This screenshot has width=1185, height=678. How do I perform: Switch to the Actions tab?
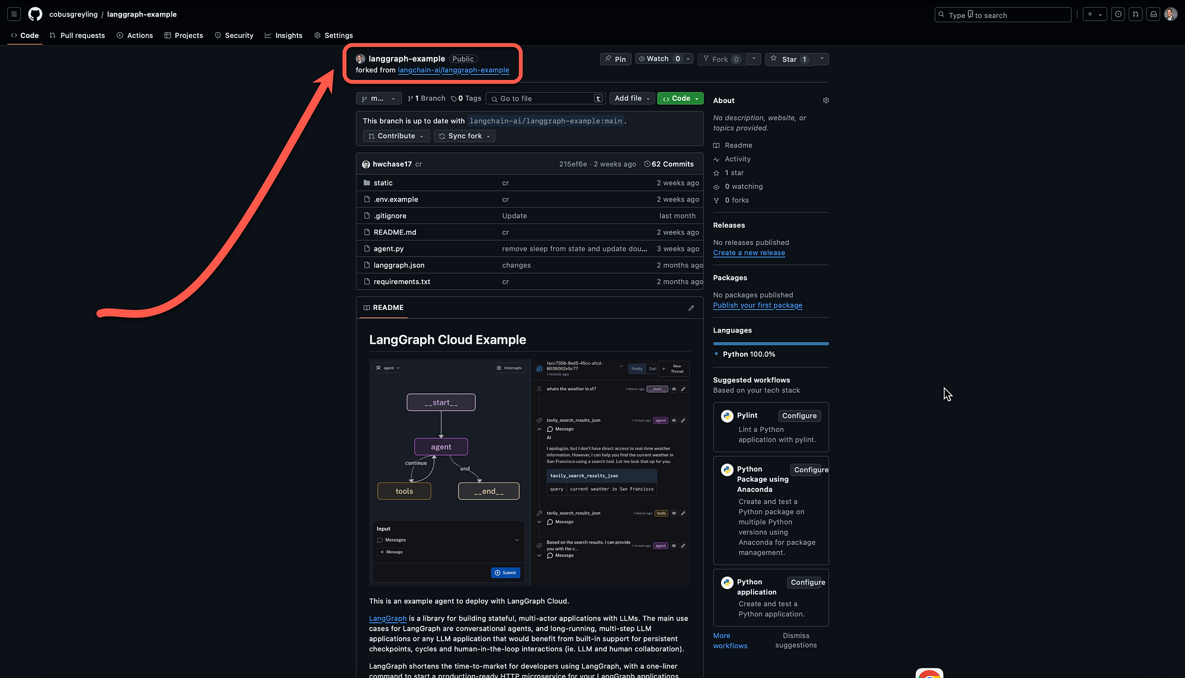134,35
